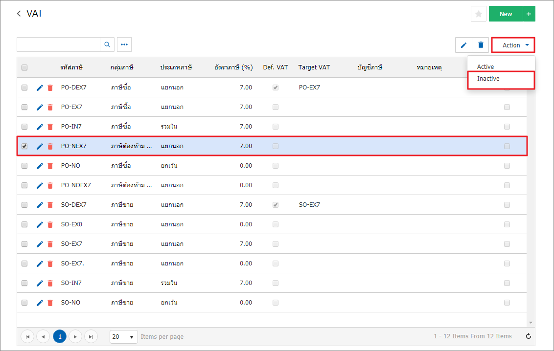554x351 pixels.
Task: Go to first page of results
Action: tap(27, 336)
